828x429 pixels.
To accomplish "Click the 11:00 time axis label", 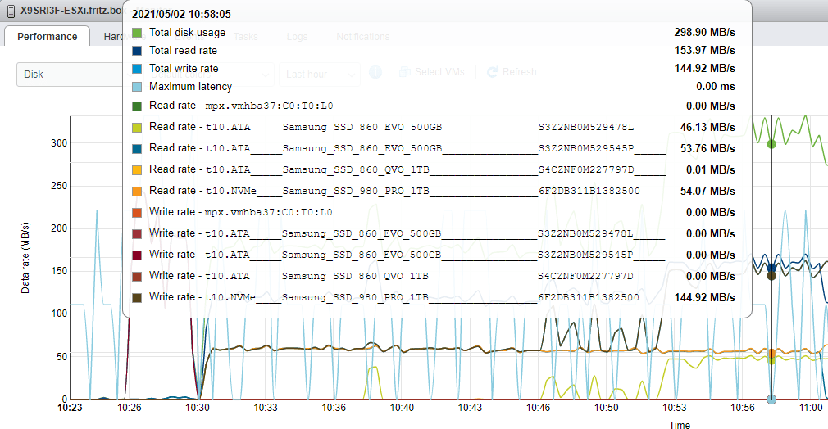I will pos(811,408).
